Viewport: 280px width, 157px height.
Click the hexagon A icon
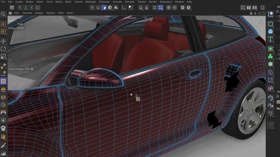[189, 8]
